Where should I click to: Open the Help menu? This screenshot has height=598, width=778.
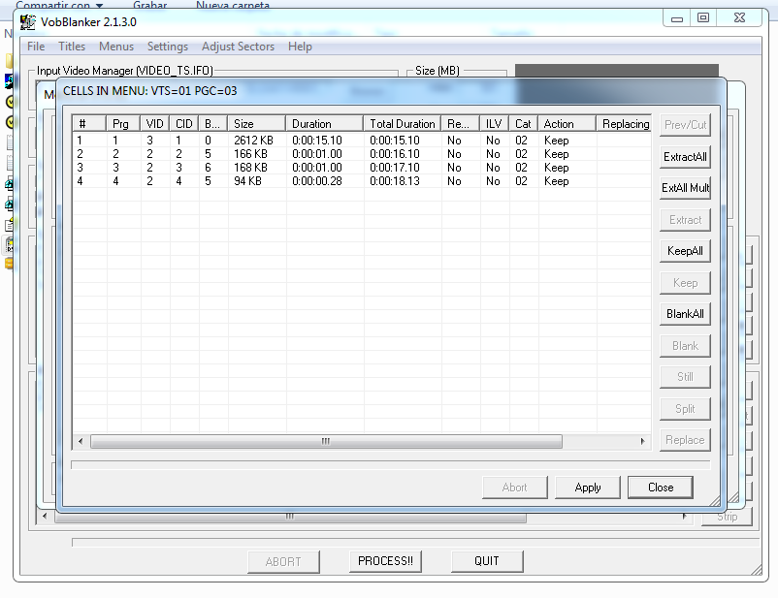tap(300, 47)
